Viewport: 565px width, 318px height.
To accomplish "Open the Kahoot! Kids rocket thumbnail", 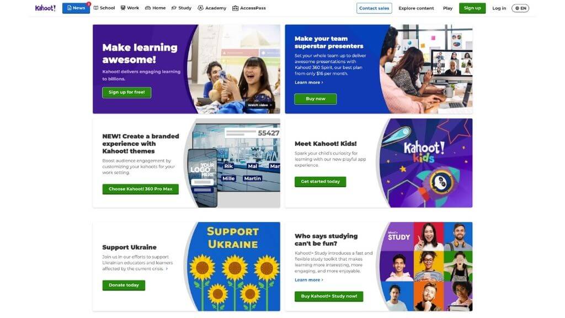I will 424,163.
